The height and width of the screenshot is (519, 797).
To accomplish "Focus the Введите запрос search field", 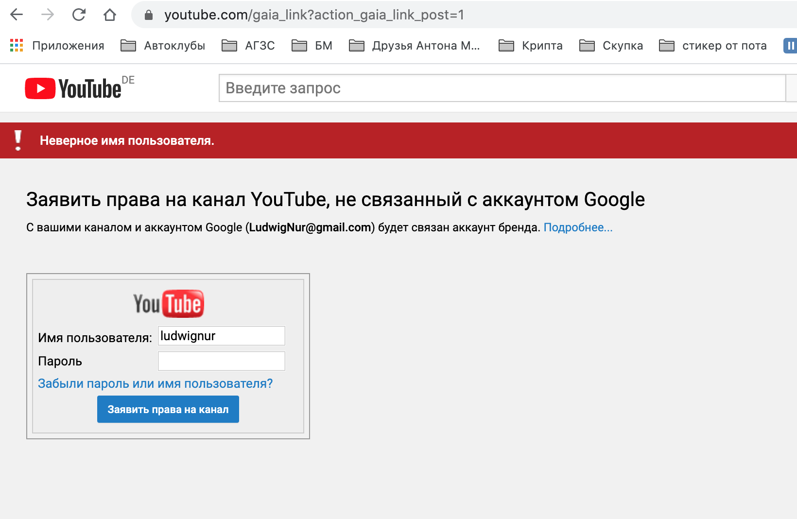I will click(502, 88).
